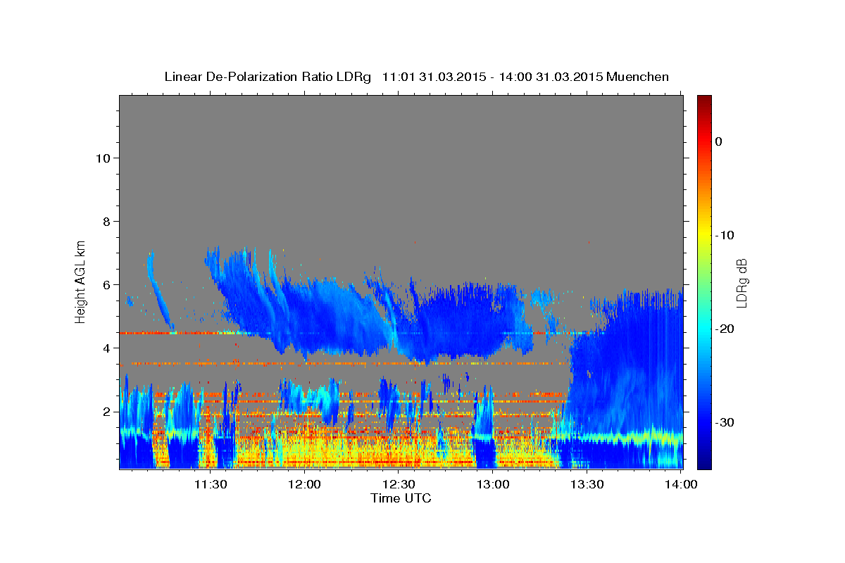845x563 pixels.
Task: Click the colorbar value 0
Action: (719, 141)
